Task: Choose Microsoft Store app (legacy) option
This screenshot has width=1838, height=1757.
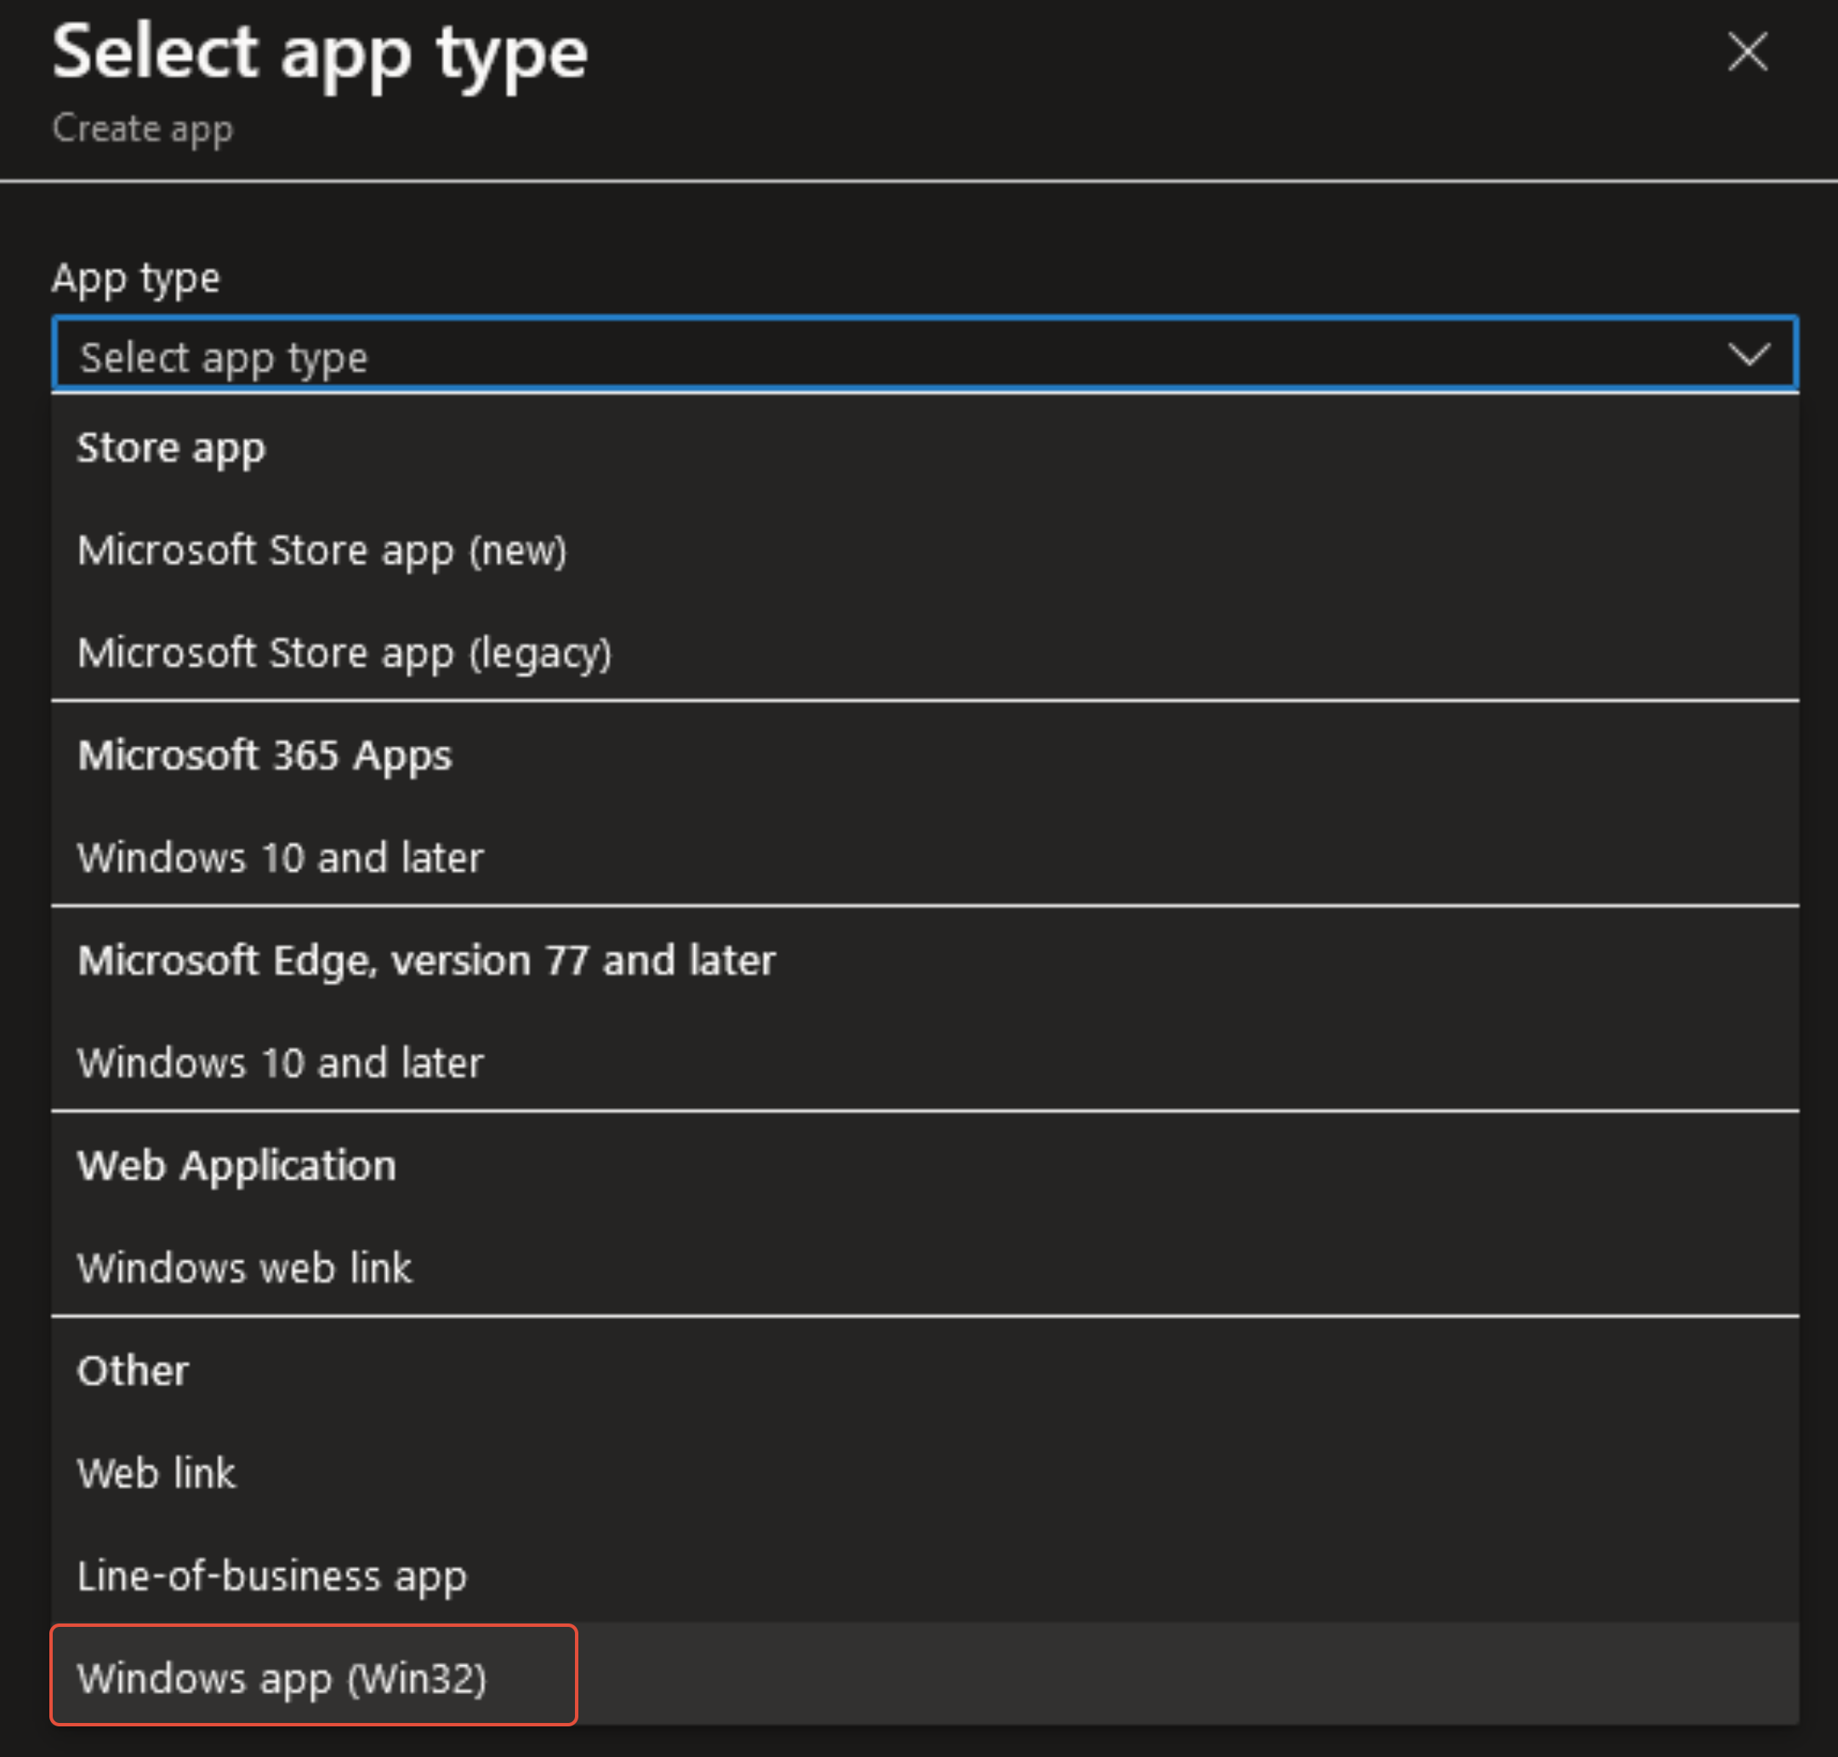Action: 344,653
